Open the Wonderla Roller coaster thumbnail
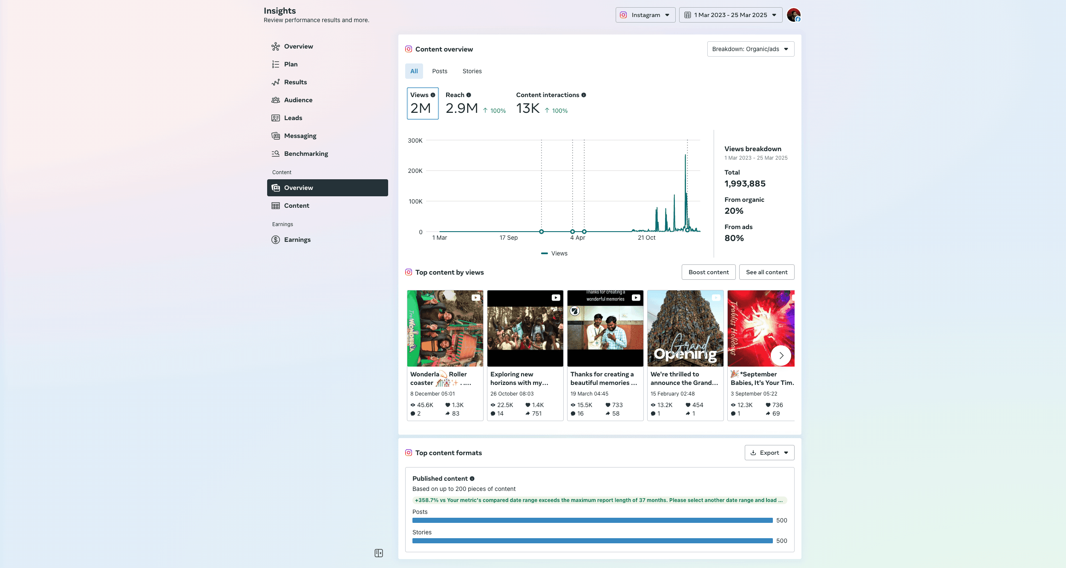 click(445, 328)
